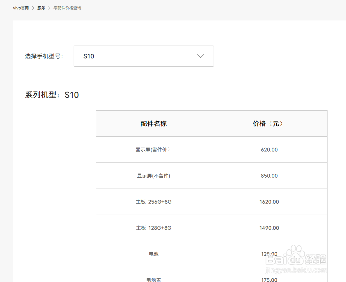This screenshot has width=346, height=282.
Task: Select the 零配件价格查询 breadcrumb item
Action: point(67,8)
